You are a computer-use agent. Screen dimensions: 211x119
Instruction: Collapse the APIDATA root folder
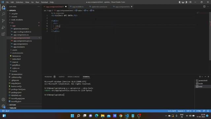click(x=24, y=11)
